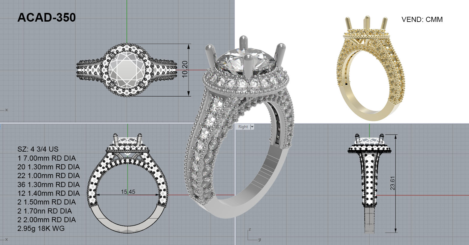Click the 2.95g 18K WG line

41,228
